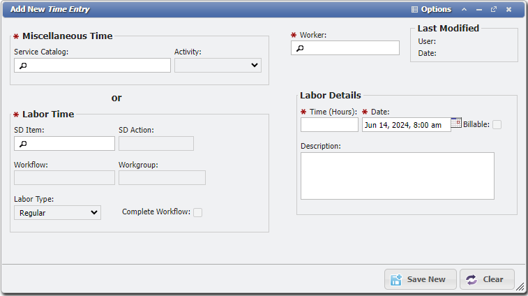Close the Add New Time Entry dialog
The image size is (528, 296).
click(x=509, y=9)
